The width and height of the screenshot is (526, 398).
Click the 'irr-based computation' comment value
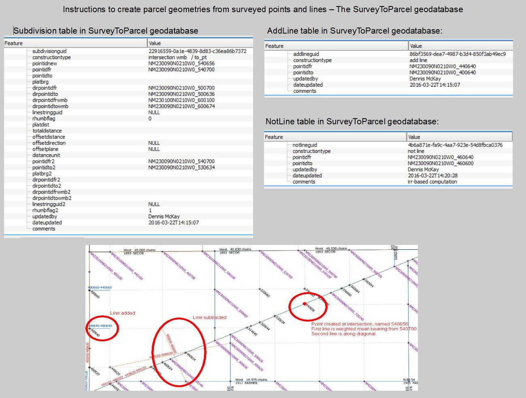pos(432,182)
